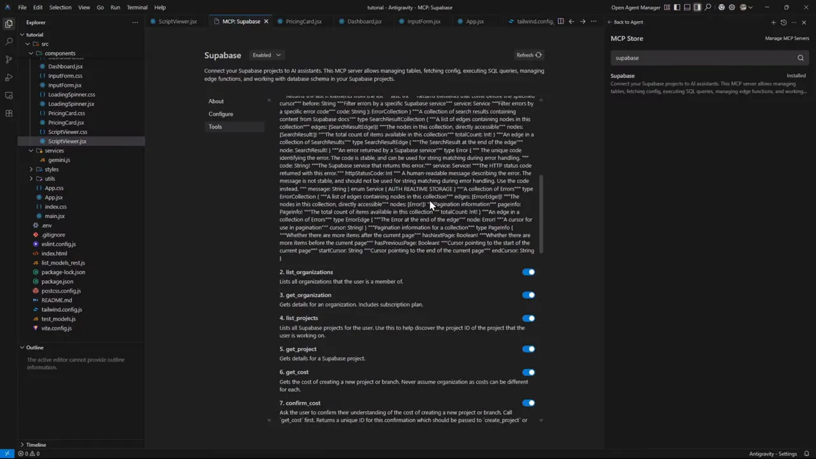Collapse the components folder in Explorer
The width and height of the screenshot is (816, 459).
(60, 53)
